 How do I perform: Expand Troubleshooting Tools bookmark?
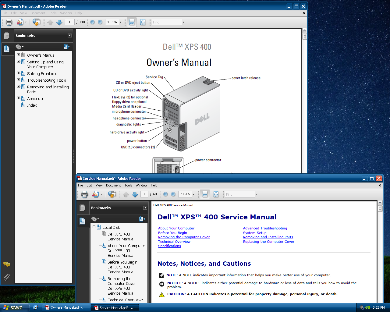pyautogui.click(x=18, y=80)
